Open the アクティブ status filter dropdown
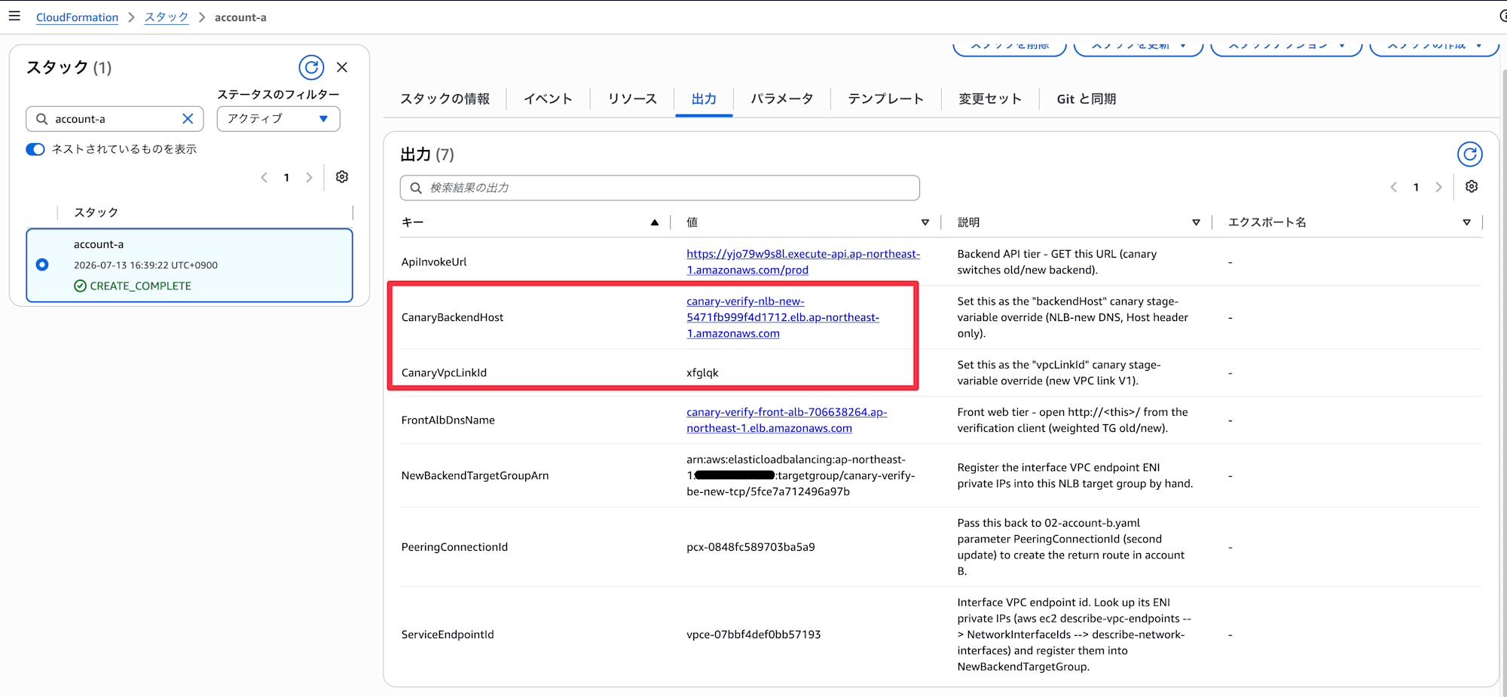Viewport: 1507px width, 697px height. click(x=278, y=118)
